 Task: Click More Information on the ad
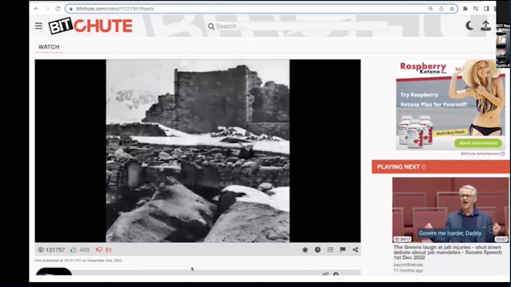[478, 143]
